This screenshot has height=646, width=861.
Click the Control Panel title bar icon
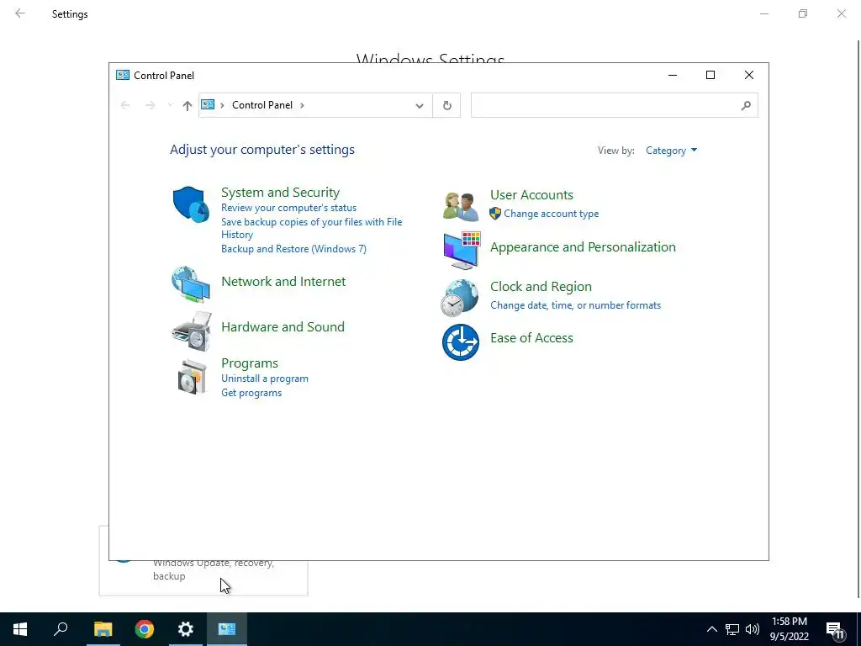[123, 75]
